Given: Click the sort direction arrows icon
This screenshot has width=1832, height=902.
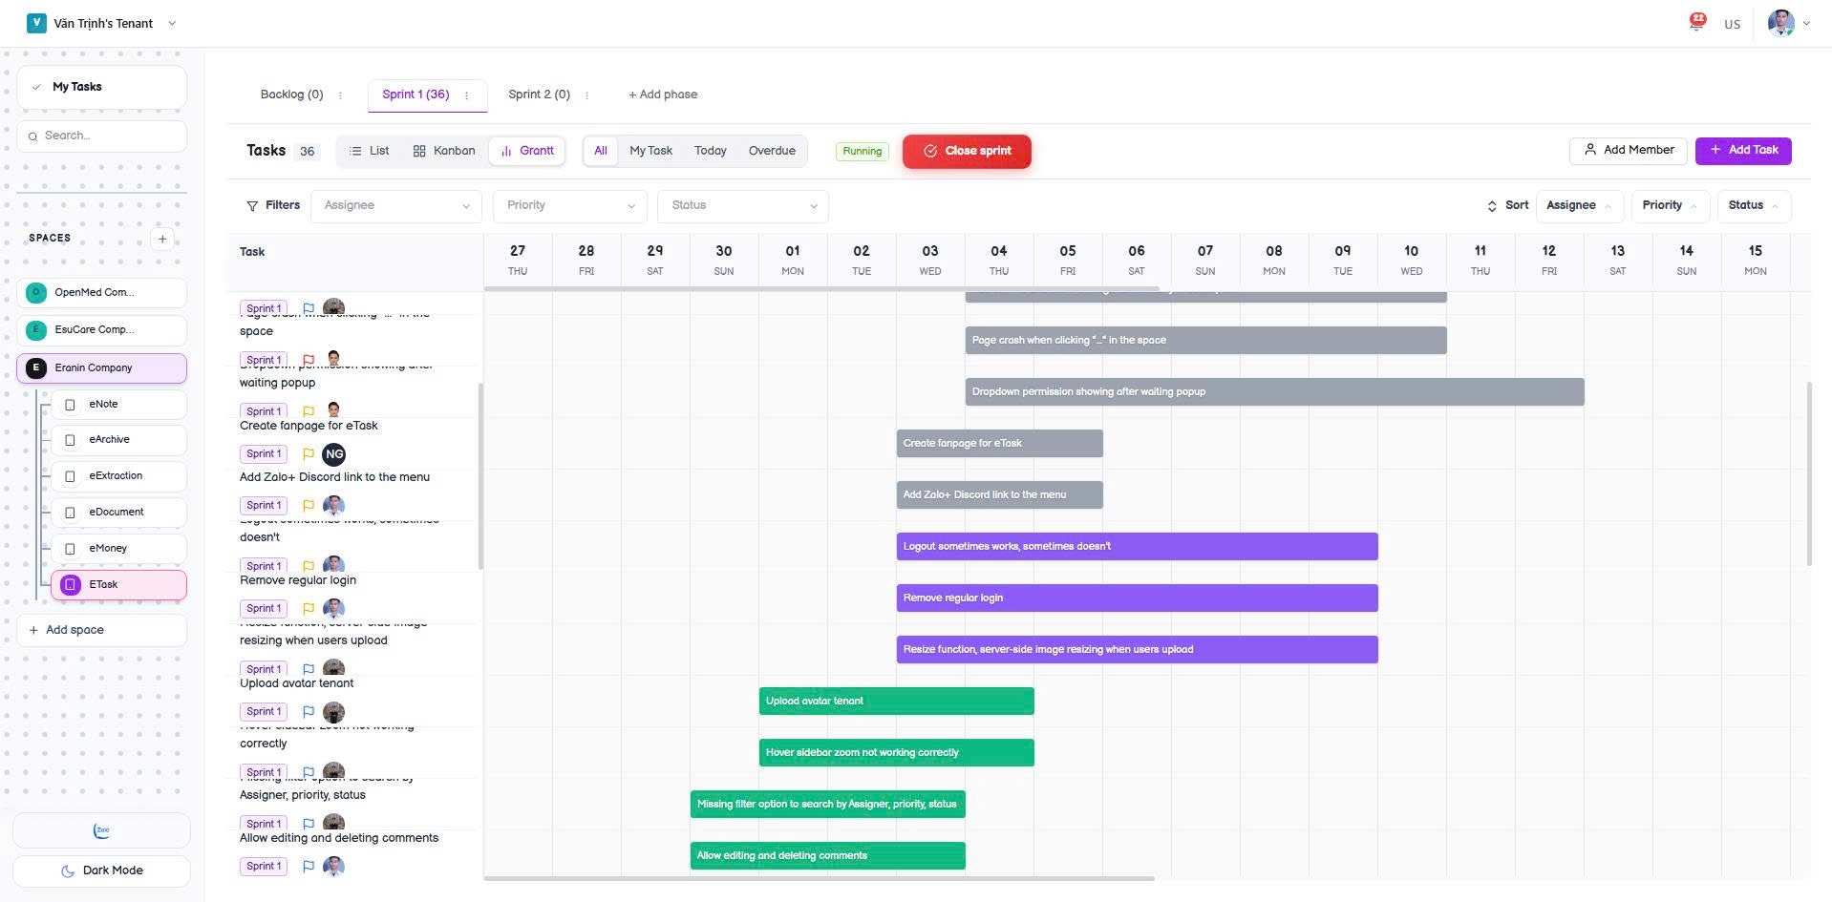Looking at the screenshot, I should pos(1492,205).
